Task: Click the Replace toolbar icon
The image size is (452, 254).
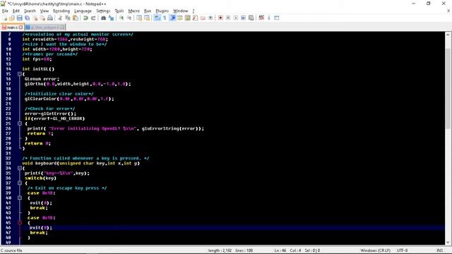Action: click(x=111, y=18)
